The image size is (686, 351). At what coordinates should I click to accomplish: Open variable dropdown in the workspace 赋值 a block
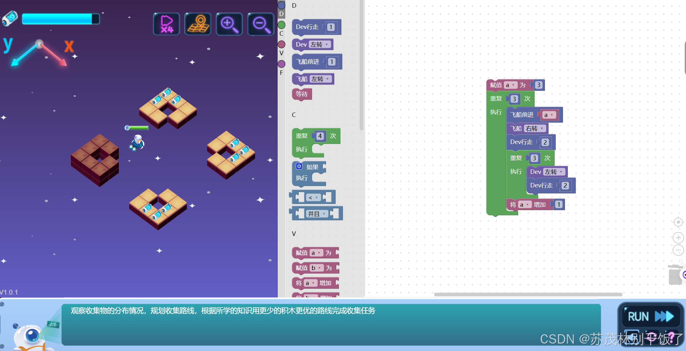[511, 85]
